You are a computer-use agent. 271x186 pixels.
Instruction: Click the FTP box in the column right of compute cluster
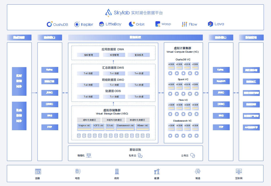(x=221, y=127)
